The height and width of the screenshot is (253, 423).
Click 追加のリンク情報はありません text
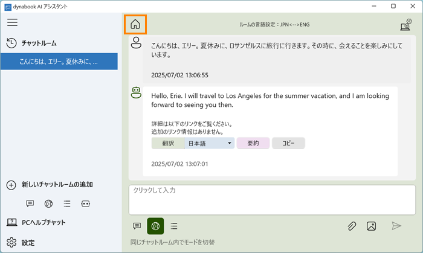click(x=187, y=132)
